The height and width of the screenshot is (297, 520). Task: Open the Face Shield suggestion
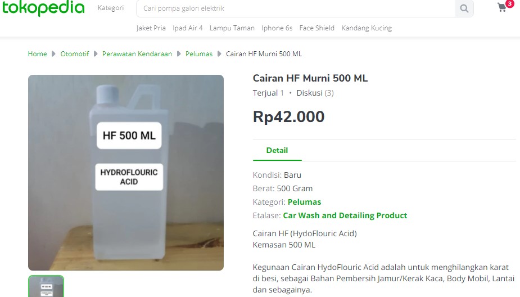[x=317, y=28]
